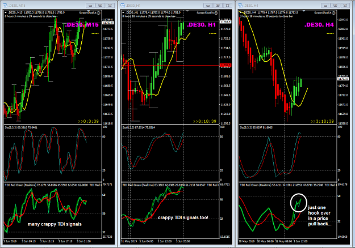Select the 'just one hook over' annotation text
The height and width of the screenshot is (248, 355).
coord(319,210)
